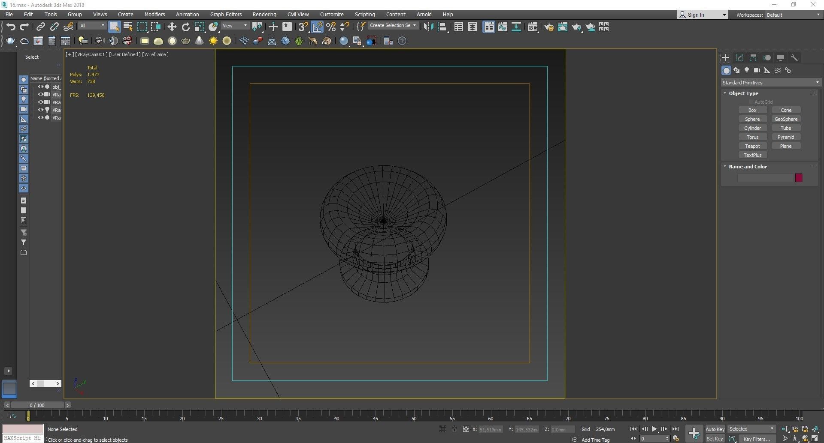824x443 pixels.
Task: Open the Modify panel tab icon
Action: click(739, 58)
